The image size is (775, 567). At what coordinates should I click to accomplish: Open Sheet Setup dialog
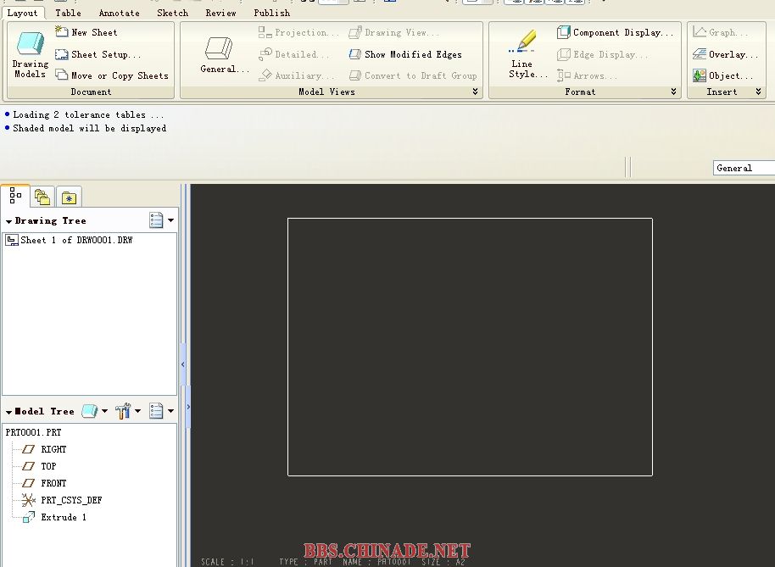(x=98, y=54)
